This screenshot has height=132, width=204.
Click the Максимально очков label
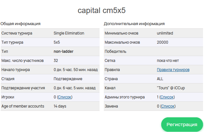pyautogui.click(x=122, y=42)
